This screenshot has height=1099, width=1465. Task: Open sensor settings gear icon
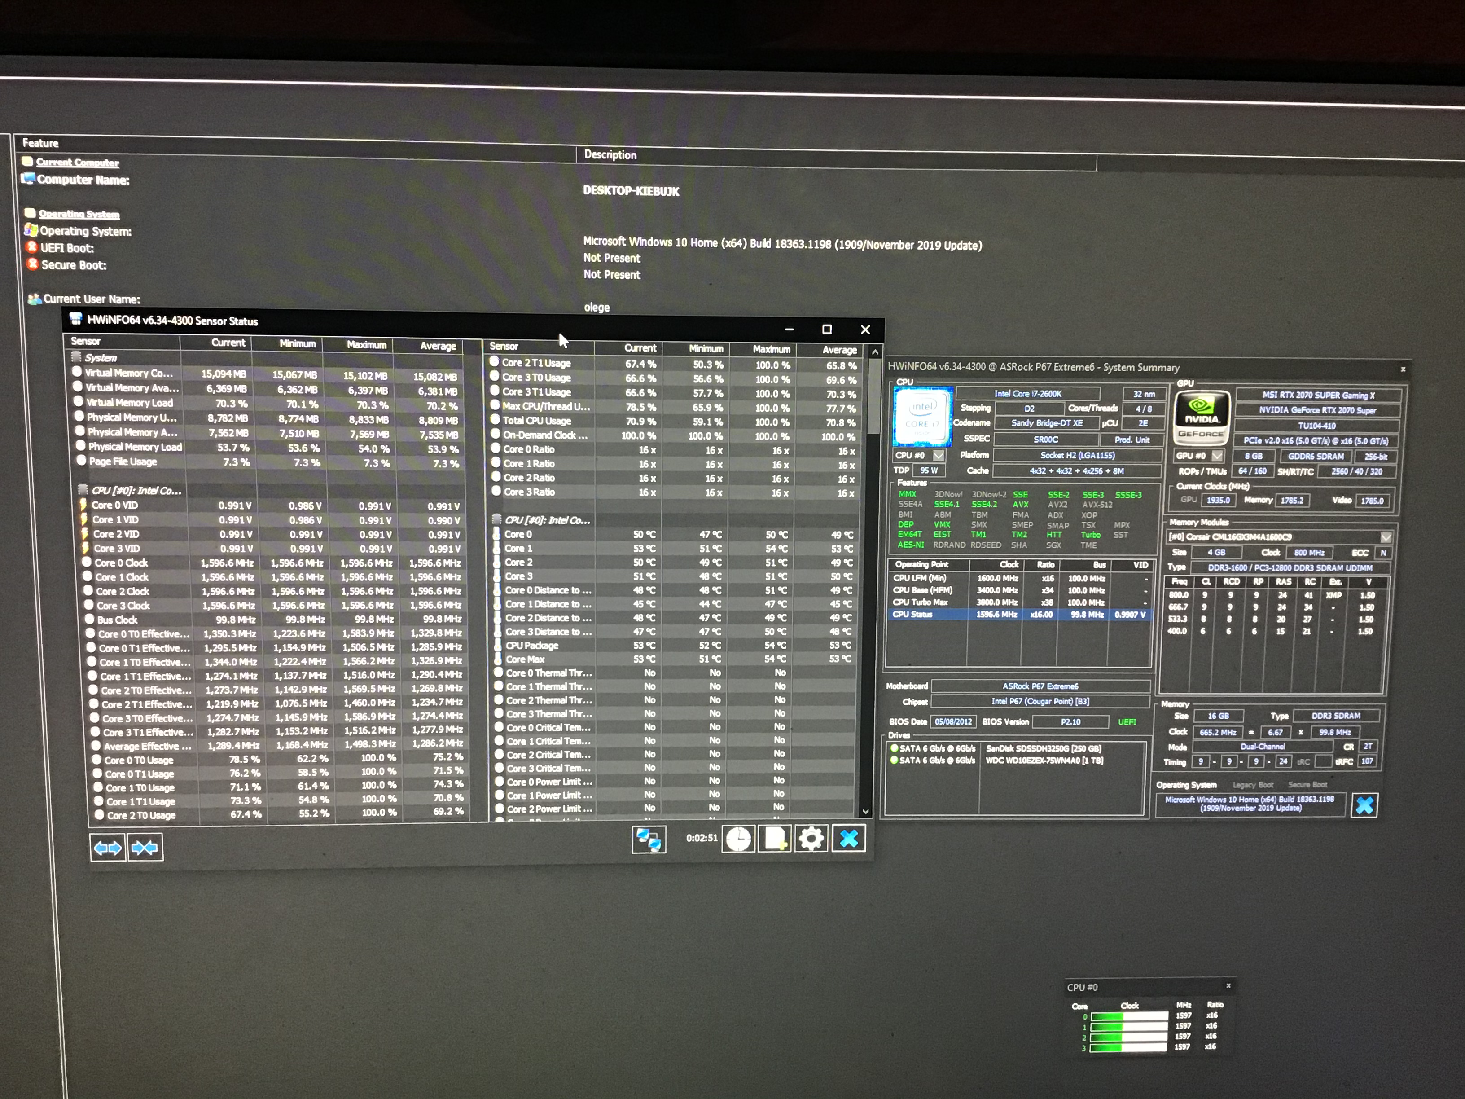[811, 839]
